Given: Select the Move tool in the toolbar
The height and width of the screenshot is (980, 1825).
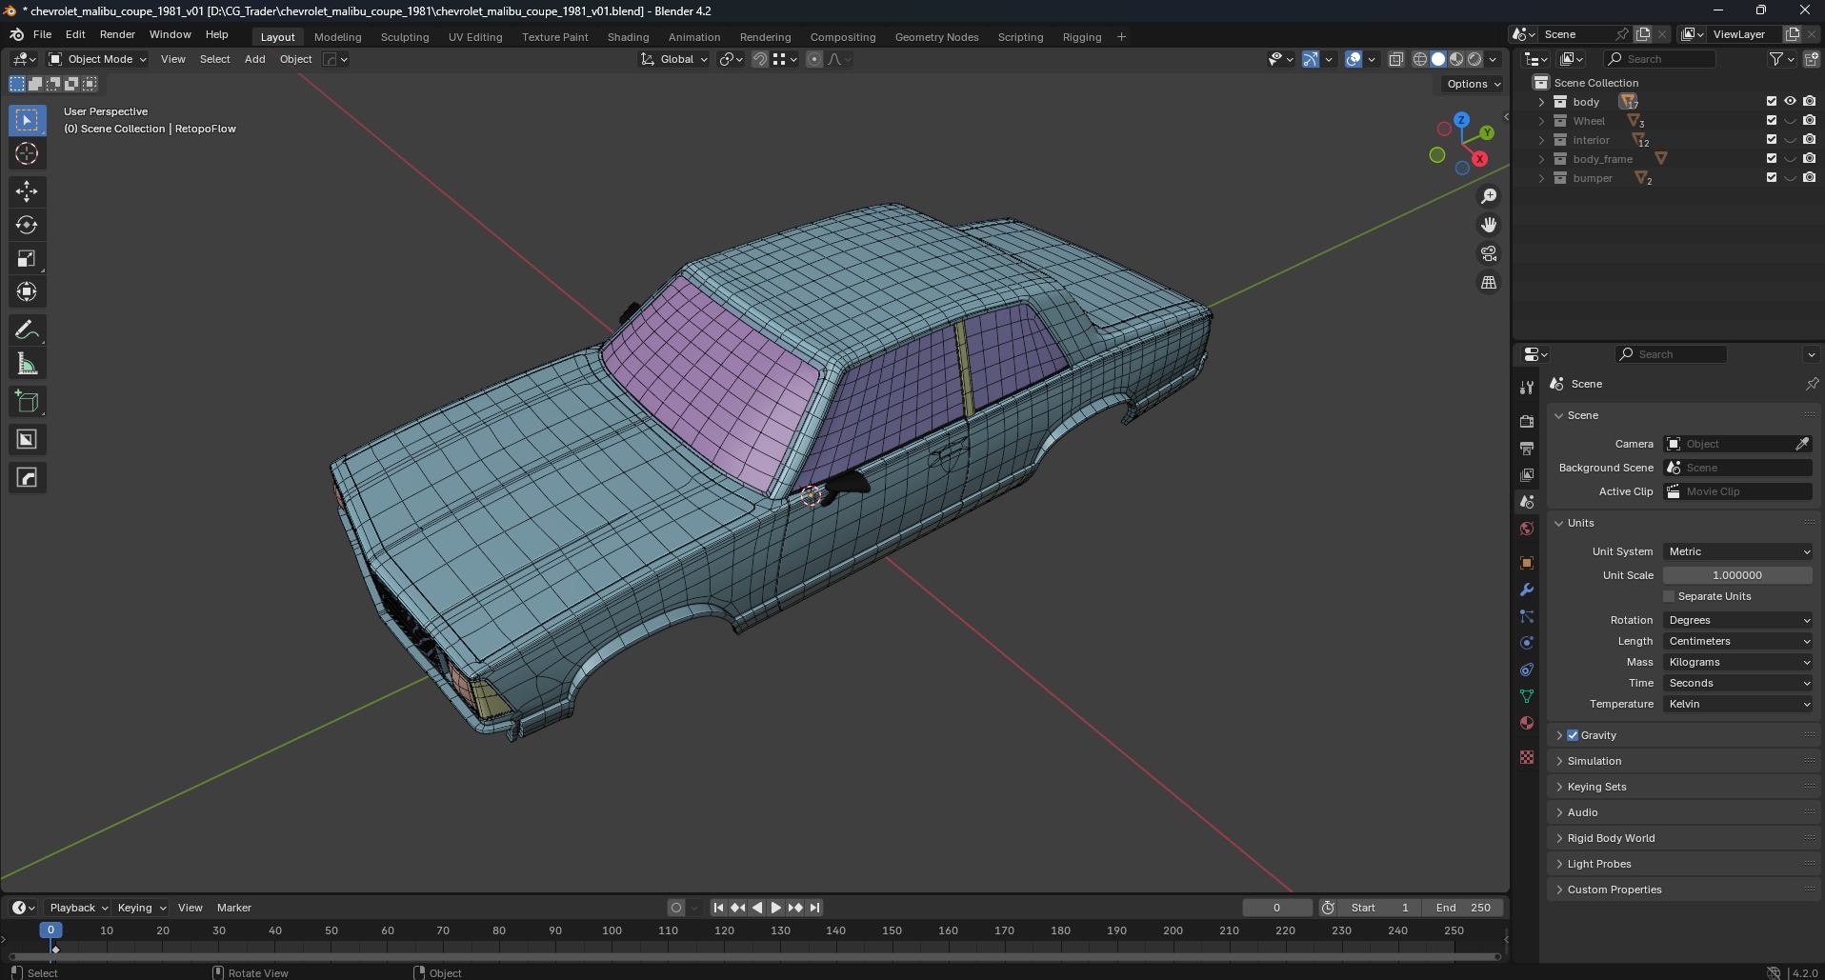Looking at the screenshot, I should point(27,191).
